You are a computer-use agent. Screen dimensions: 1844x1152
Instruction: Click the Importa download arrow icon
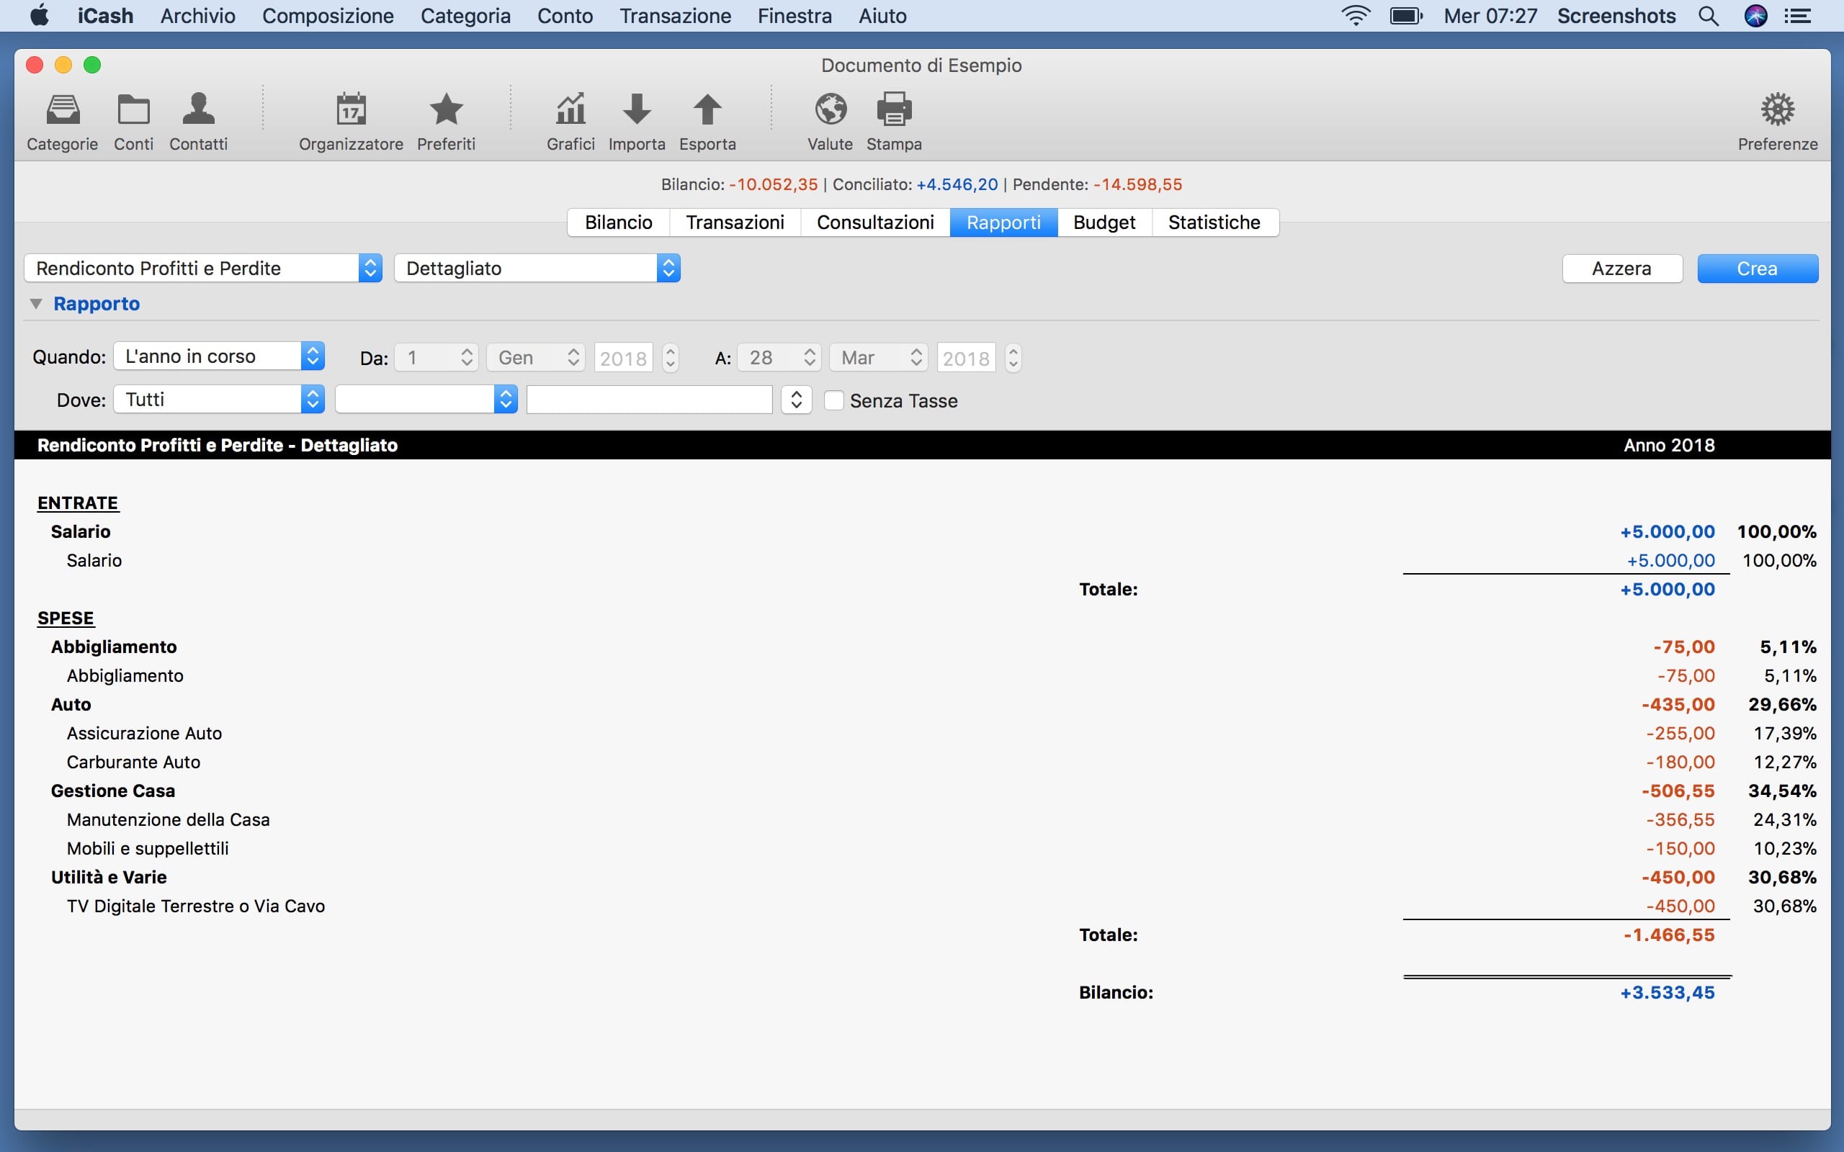[636, 110]
